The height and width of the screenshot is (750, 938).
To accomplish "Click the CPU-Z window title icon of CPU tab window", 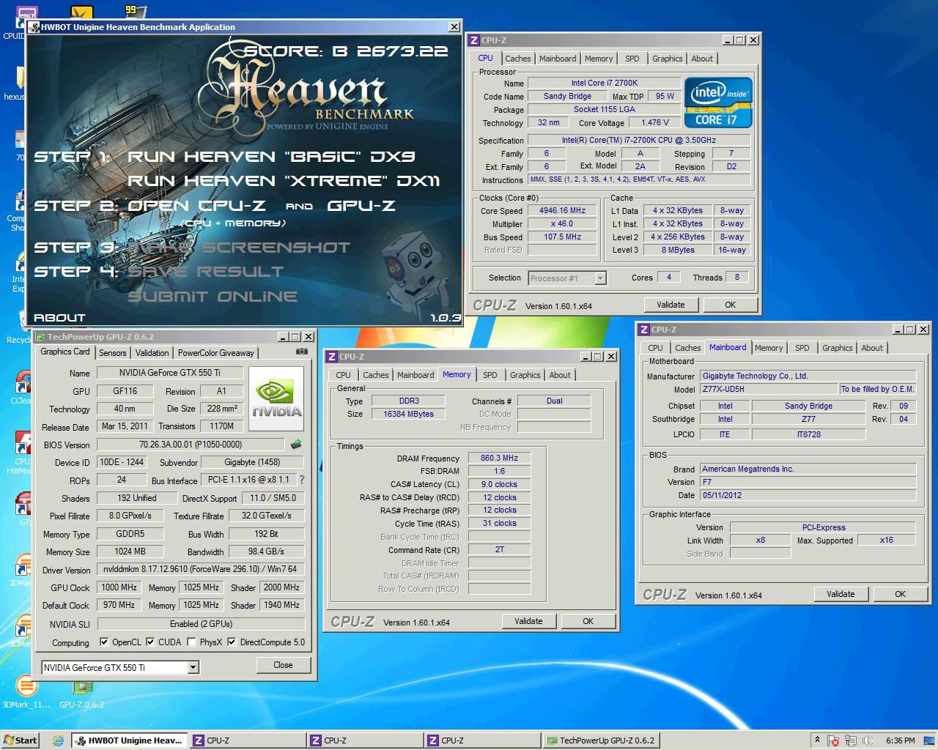I will tap(475, 40).
